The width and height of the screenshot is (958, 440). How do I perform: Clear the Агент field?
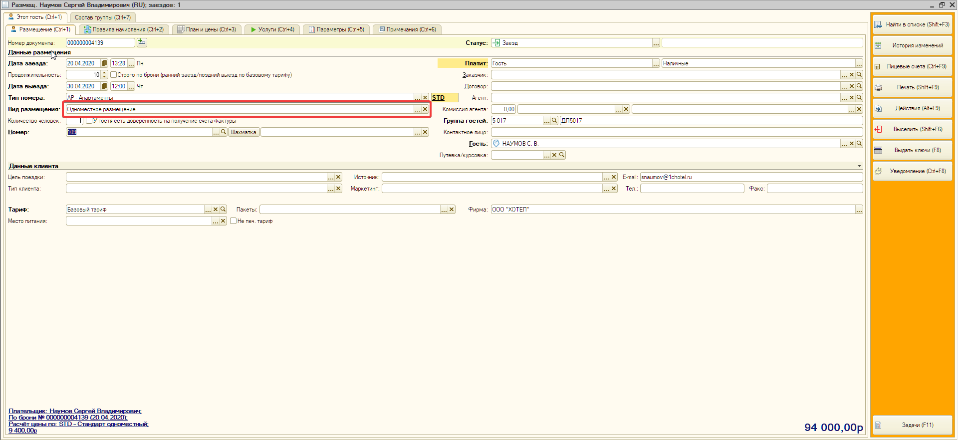[852, 98]
